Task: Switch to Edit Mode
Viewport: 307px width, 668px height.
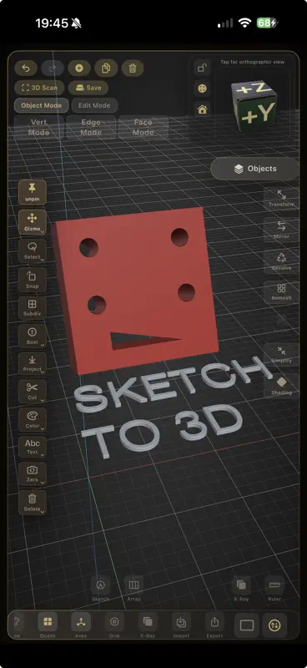Action: 94,105
